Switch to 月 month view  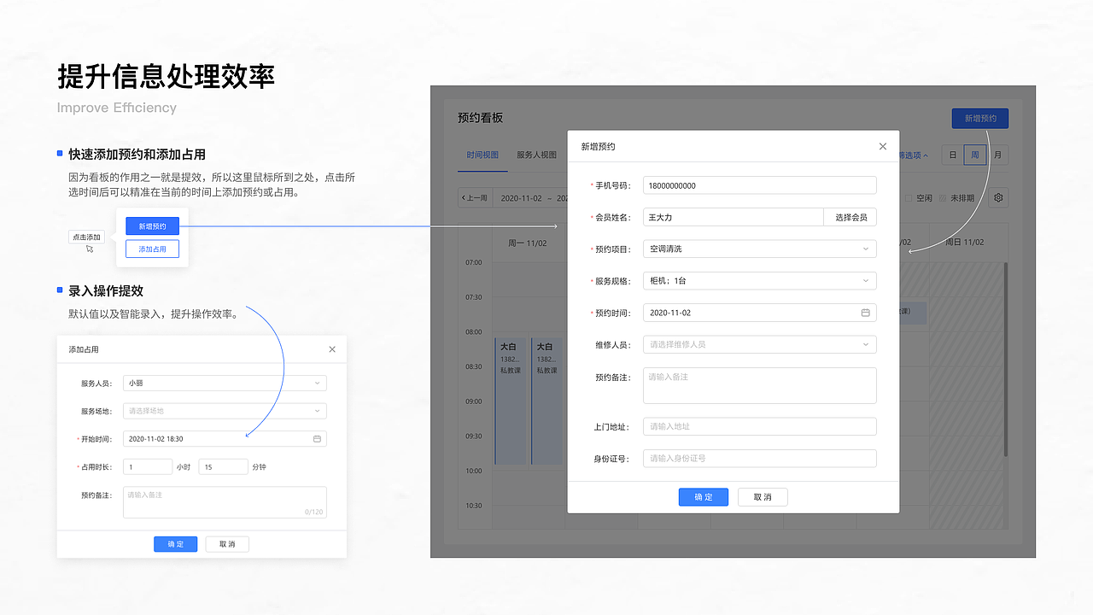(x=997, y=155)
